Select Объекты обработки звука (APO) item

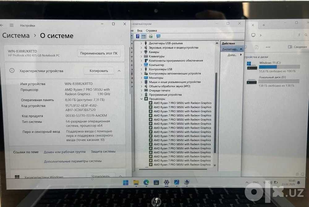point(170,86)
